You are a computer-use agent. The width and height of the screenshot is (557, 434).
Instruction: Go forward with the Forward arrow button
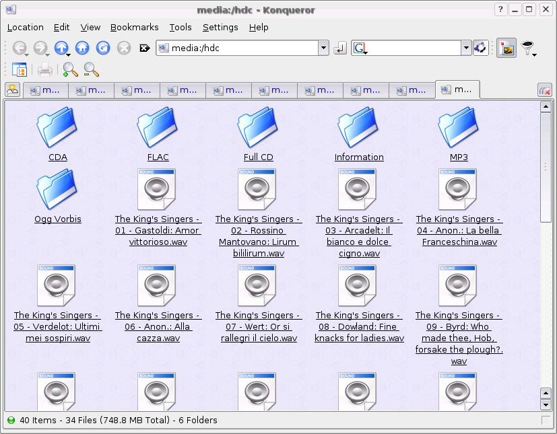(40, 48)
